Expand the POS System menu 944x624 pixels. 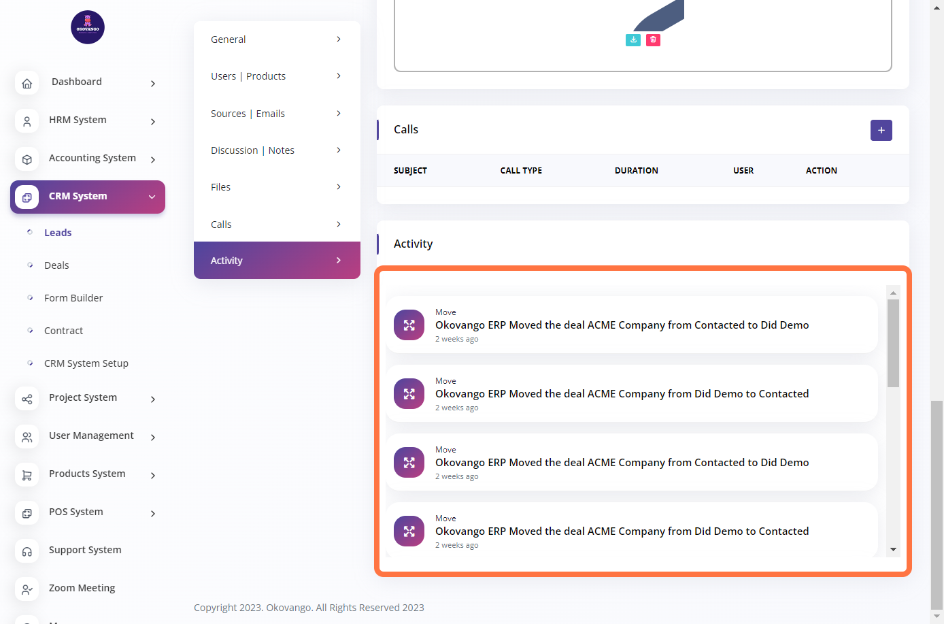click(x=153, y=513)
